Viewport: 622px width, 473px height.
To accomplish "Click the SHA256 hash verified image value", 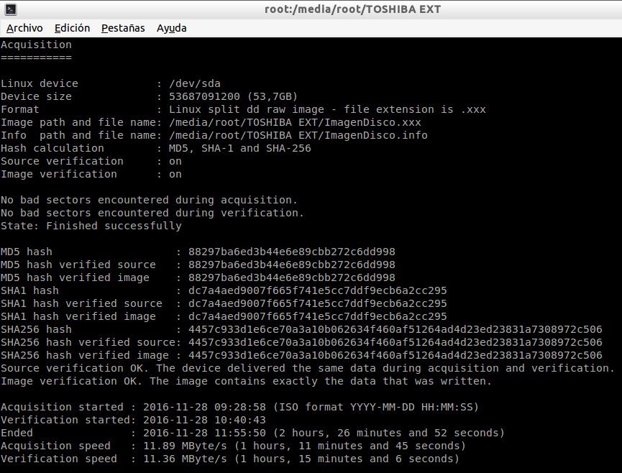I will [x=395, y=355].
